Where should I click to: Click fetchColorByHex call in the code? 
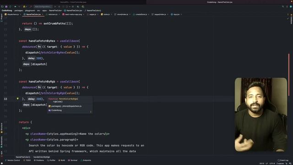[x=53, y=52]
